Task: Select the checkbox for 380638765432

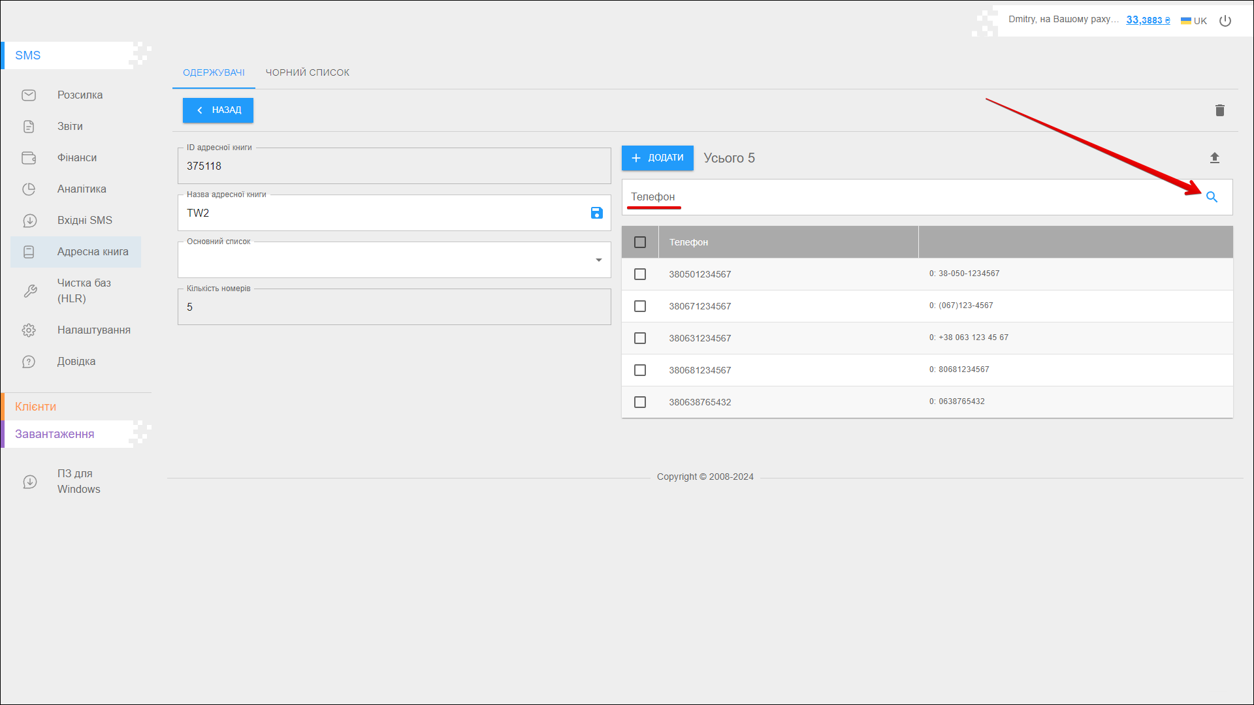Action: tap(640, 402)
